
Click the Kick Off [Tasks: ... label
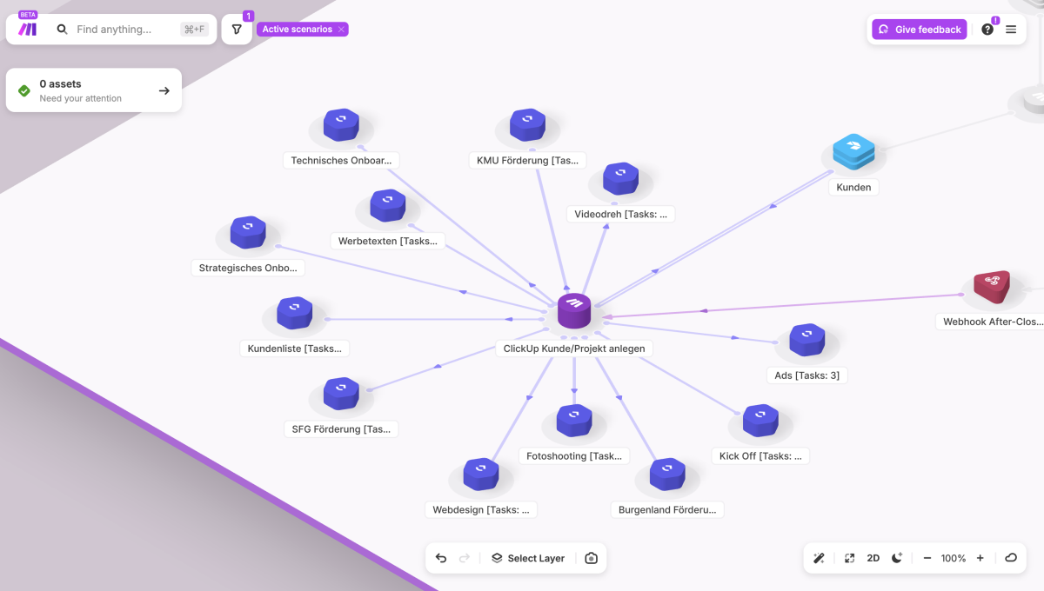tap(760, 456)
